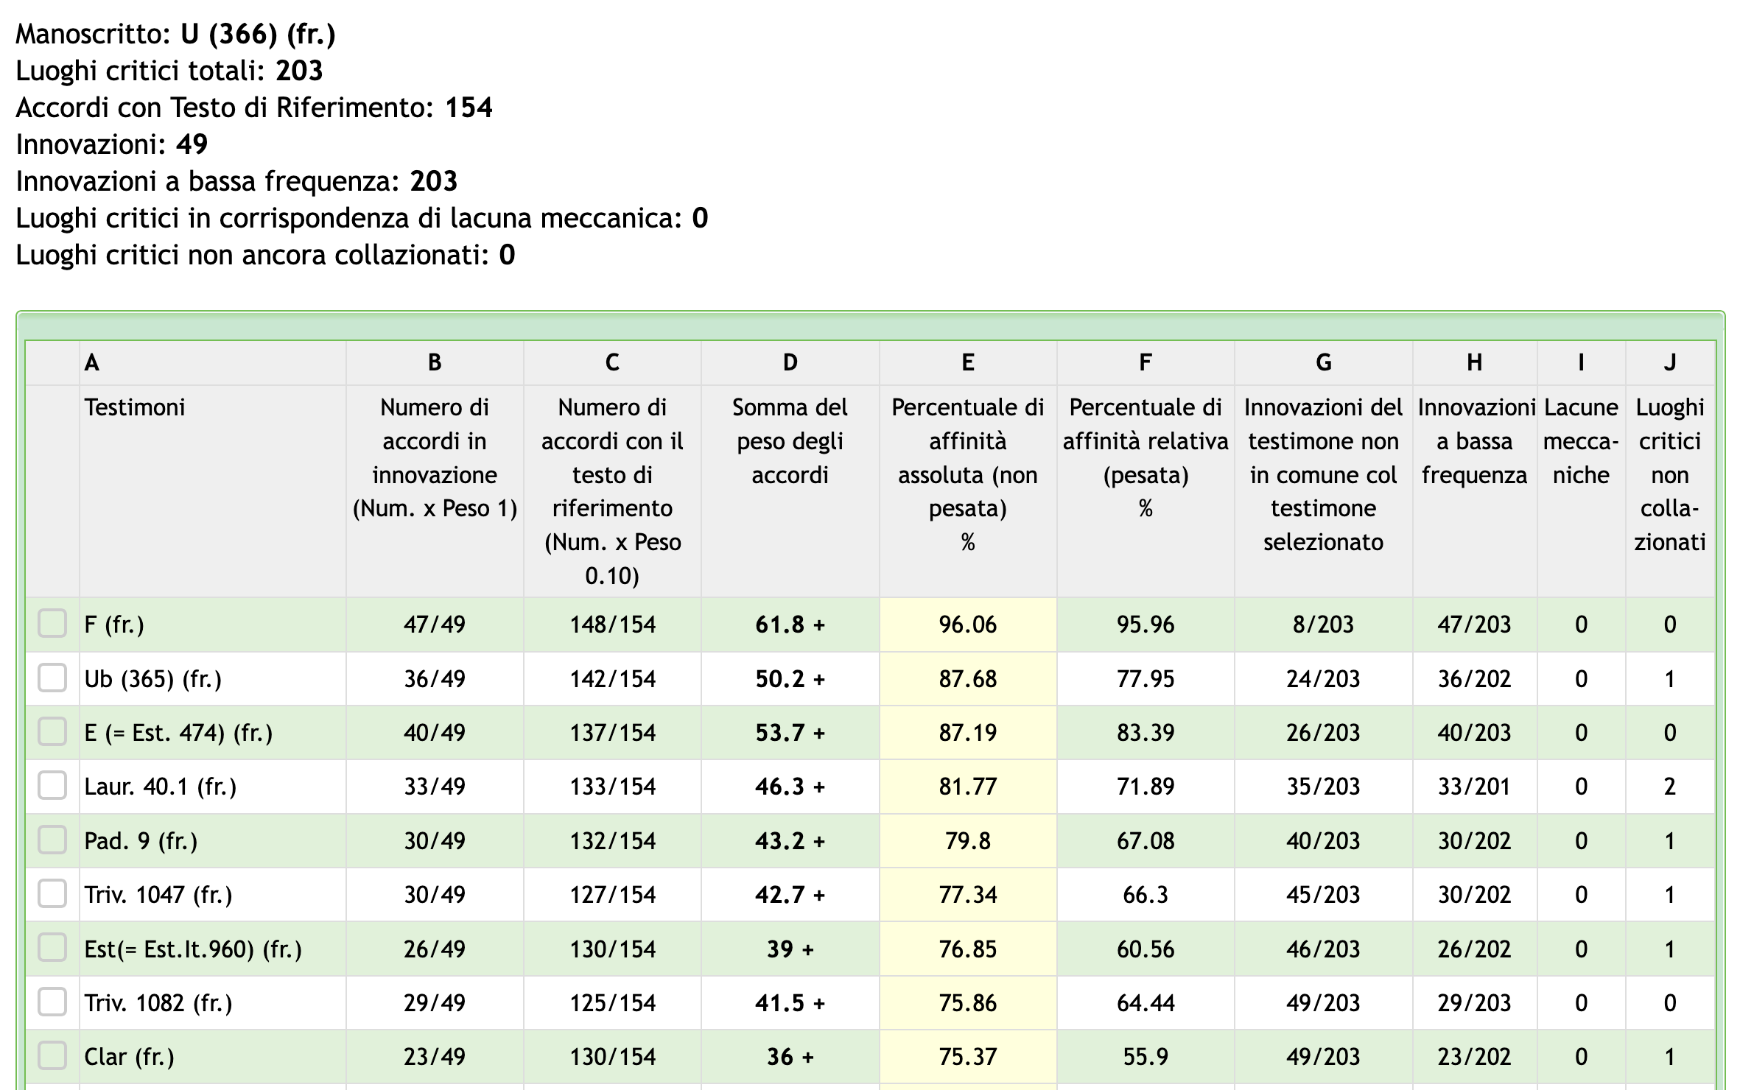Viewport: 1740px width, 1090px height.
Task: Toggle the Pad. 9 (fr.) checkbox
Action: pos(52,840)
